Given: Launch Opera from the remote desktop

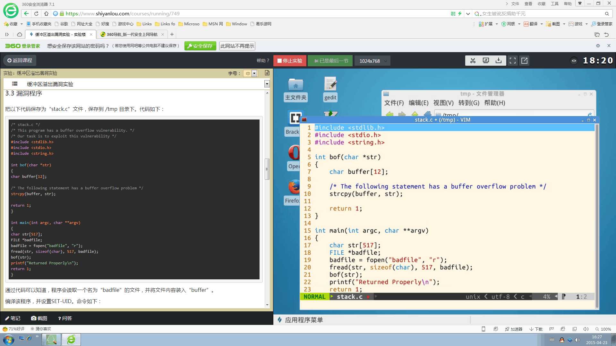Looking at the screenshot, I should [294, 157].
